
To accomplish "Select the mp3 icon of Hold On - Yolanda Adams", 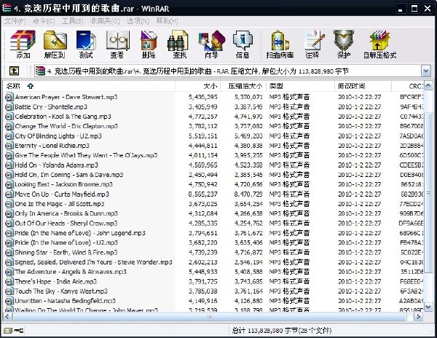I will click(x=9, y=165).
